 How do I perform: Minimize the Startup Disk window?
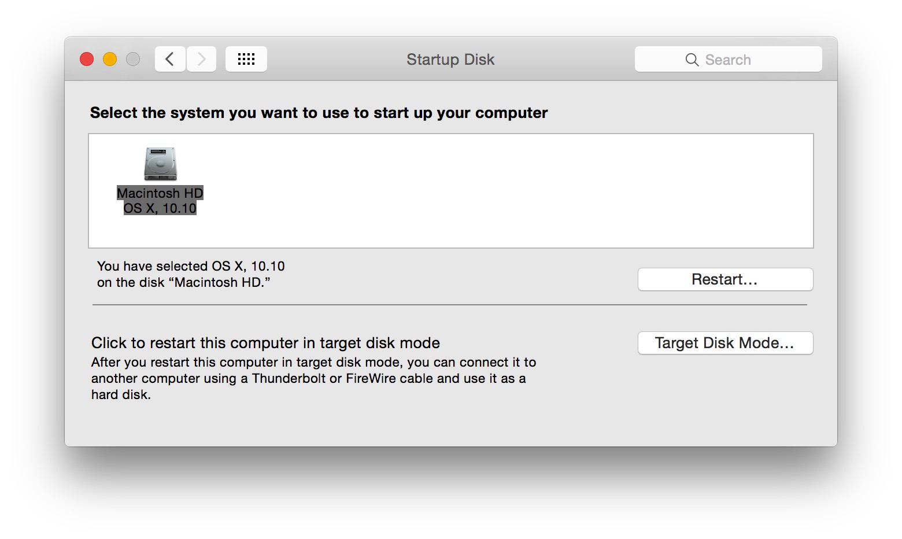coord(109,58)
